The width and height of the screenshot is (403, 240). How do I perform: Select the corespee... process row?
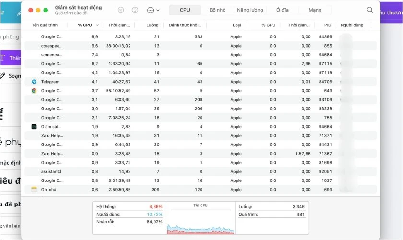[x=201, y=46]
